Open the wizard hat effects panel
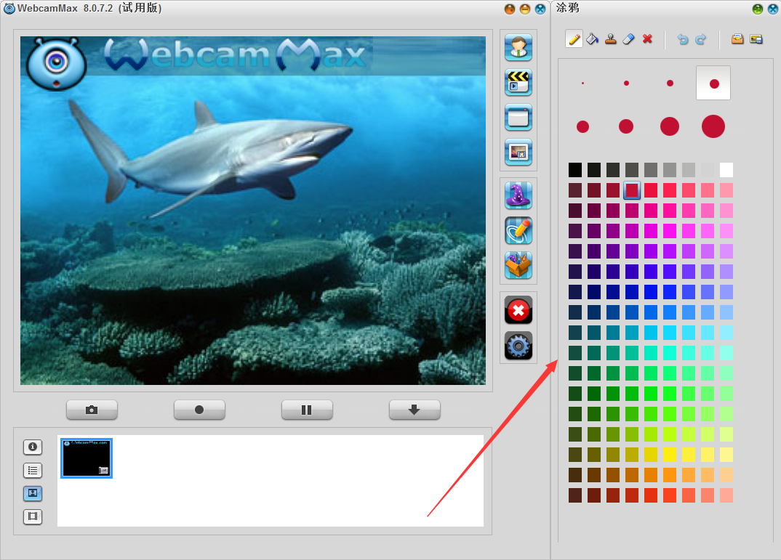Viewport: 781px width, 560px height. (x=518, y=195)
